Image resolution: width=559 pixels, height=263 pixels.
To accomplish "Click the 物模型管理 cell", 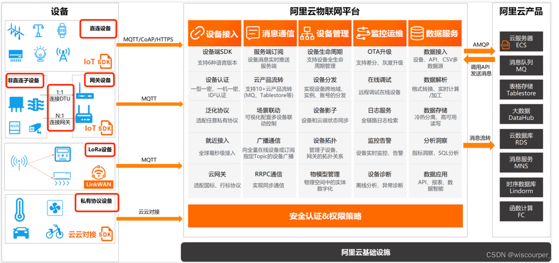I will [325, 180].
